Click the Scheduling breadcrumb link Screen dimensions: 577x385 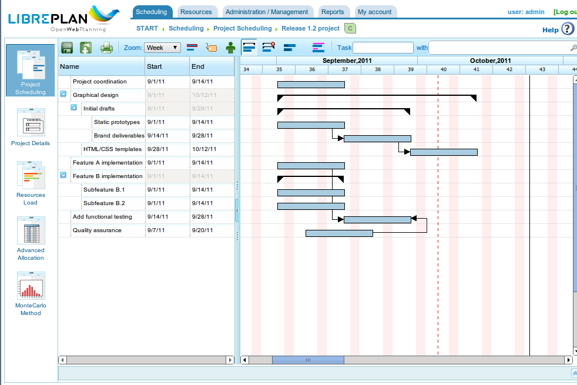point(186,28)
